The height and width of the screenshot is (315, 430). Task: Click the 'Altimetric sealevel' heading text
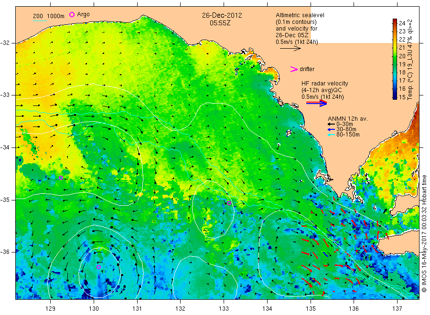click(x=300, y=15)
